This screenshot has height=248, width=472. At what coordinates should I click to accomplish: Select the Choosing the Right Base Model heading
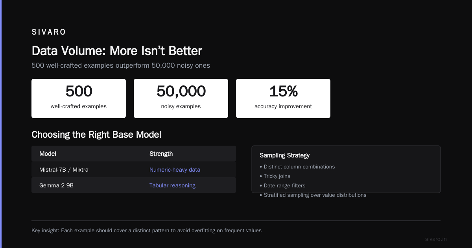(96, 135)
